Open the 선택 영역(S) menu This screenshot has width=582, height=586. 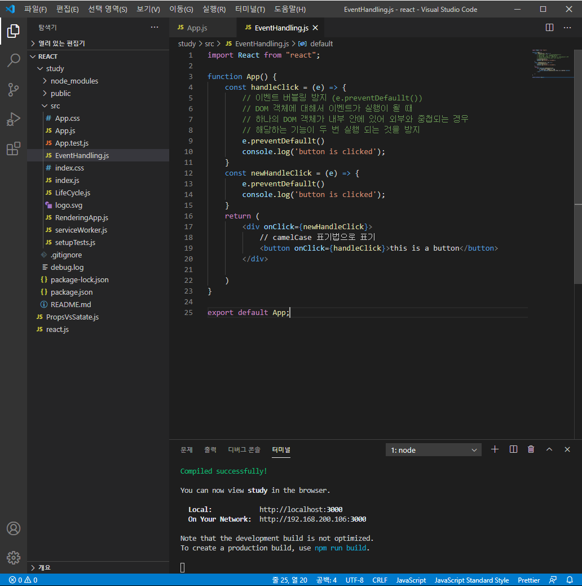tap(108, 10)
